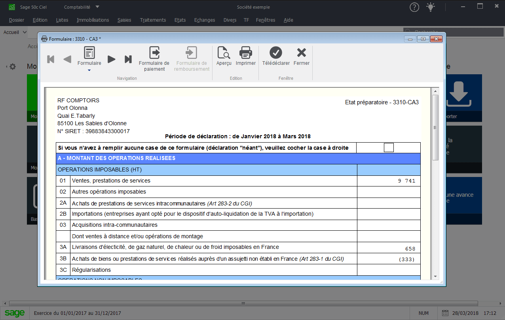
Task: Click the main window horizontal scrollbar
Action: pos(243,303)
